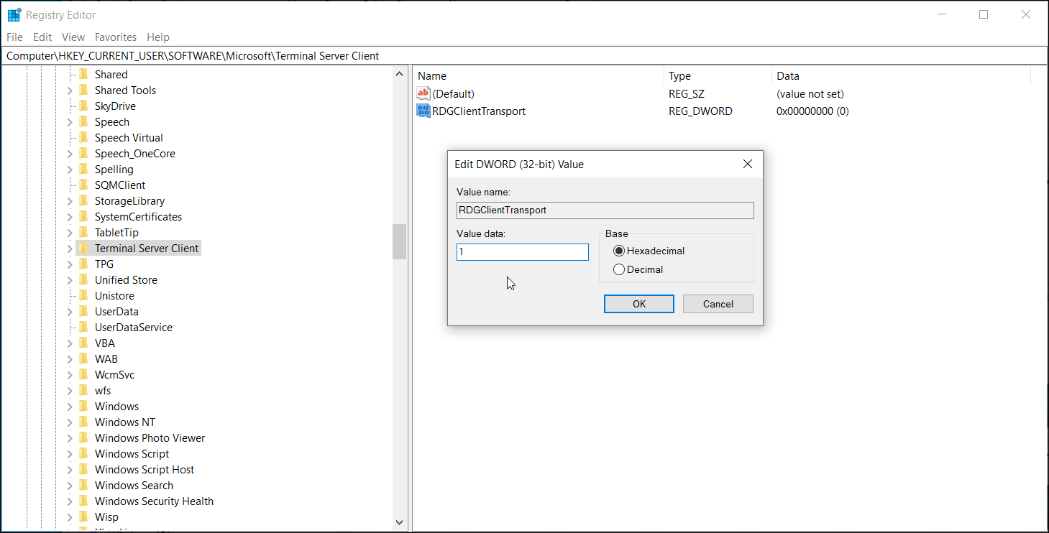Viewport: 1049px width, 533px height.
Task: Open the File menu
Action: [14, 37]
